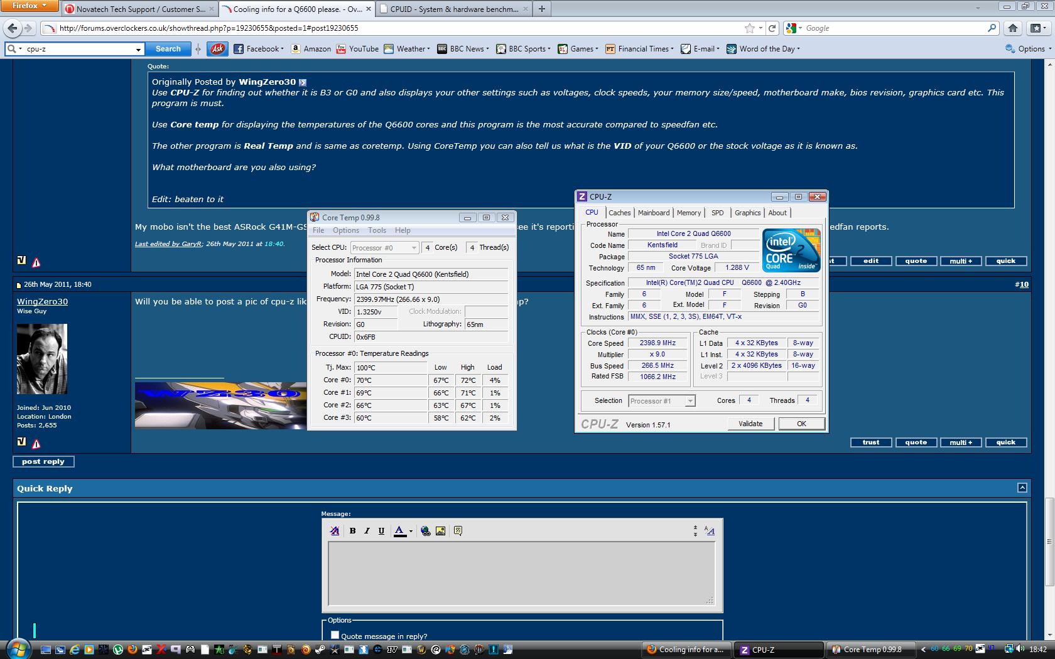Image resolution: width=1055 pixels, height=659 pixels.
Task: Click the Italic formatting icon
Action: [367, 531]
